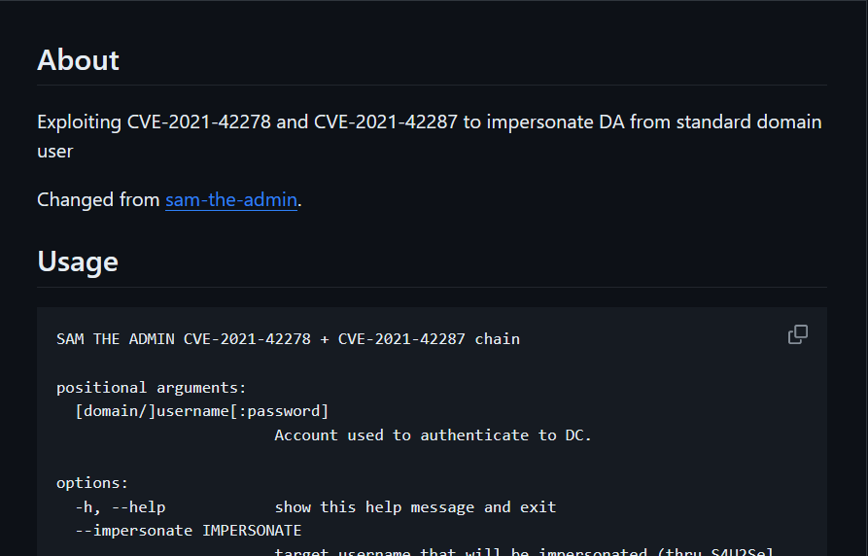Open the sam-the-admin link

231,199
